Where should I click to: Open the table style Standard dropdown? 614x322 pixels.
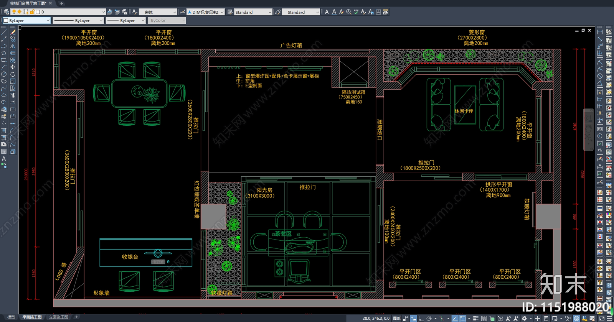270,12
